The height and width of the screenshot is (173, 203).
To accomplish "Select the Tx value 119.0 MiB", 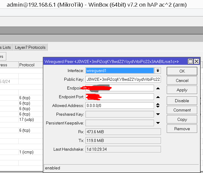I will click(123, 140).
